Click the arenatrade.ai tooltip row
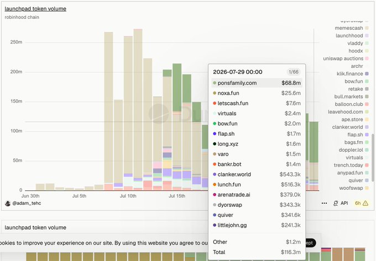This screenshot has width=376, height=261. click(x=257, y=195)
